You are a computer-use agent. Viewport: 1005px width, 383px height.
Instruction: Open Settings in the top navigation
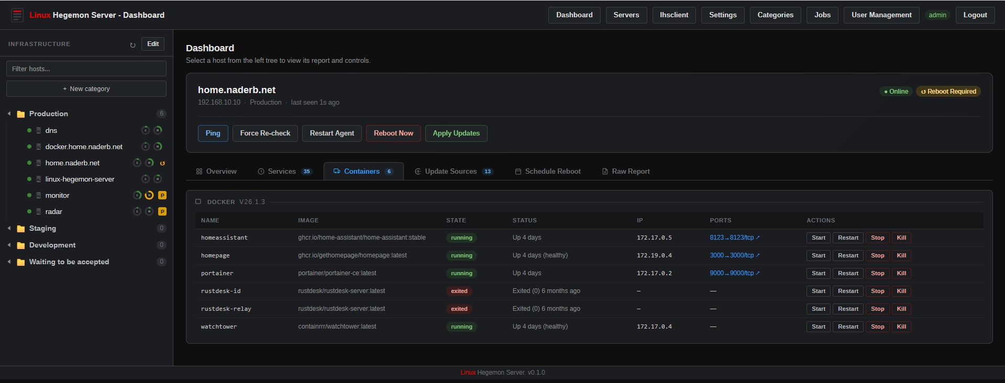(723, 15)
